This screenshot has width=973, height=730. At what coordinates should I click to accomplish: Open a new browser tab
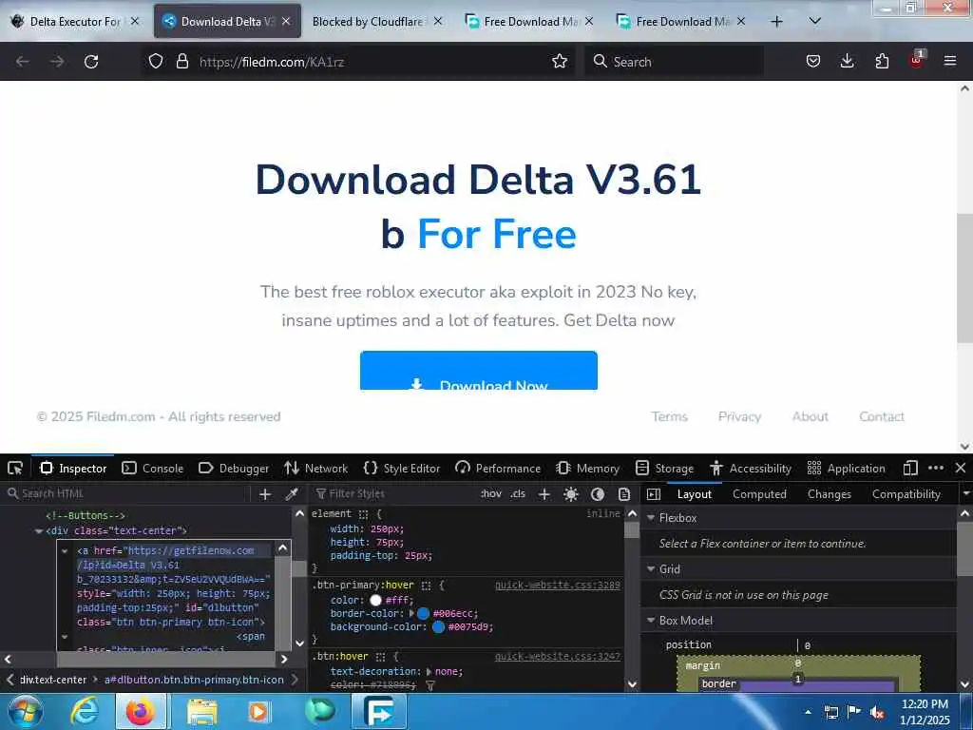point(776,22)
